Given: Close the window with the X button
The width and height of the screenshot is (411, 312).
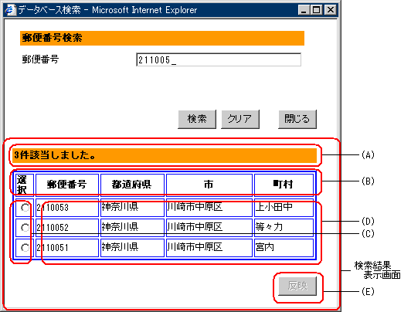Looking at the screenshot, I should click(x=331, y=10).
